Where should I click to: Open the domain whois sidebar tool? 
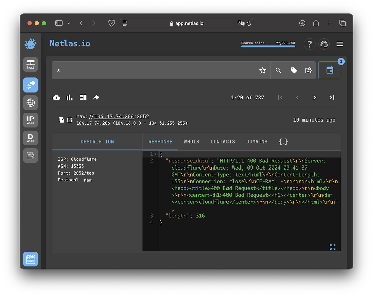[x=31, y=138]
